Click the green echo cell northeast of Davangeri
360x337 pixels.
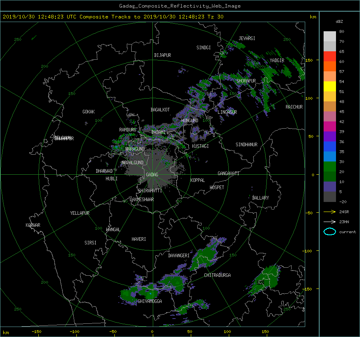tap(205, 256)
